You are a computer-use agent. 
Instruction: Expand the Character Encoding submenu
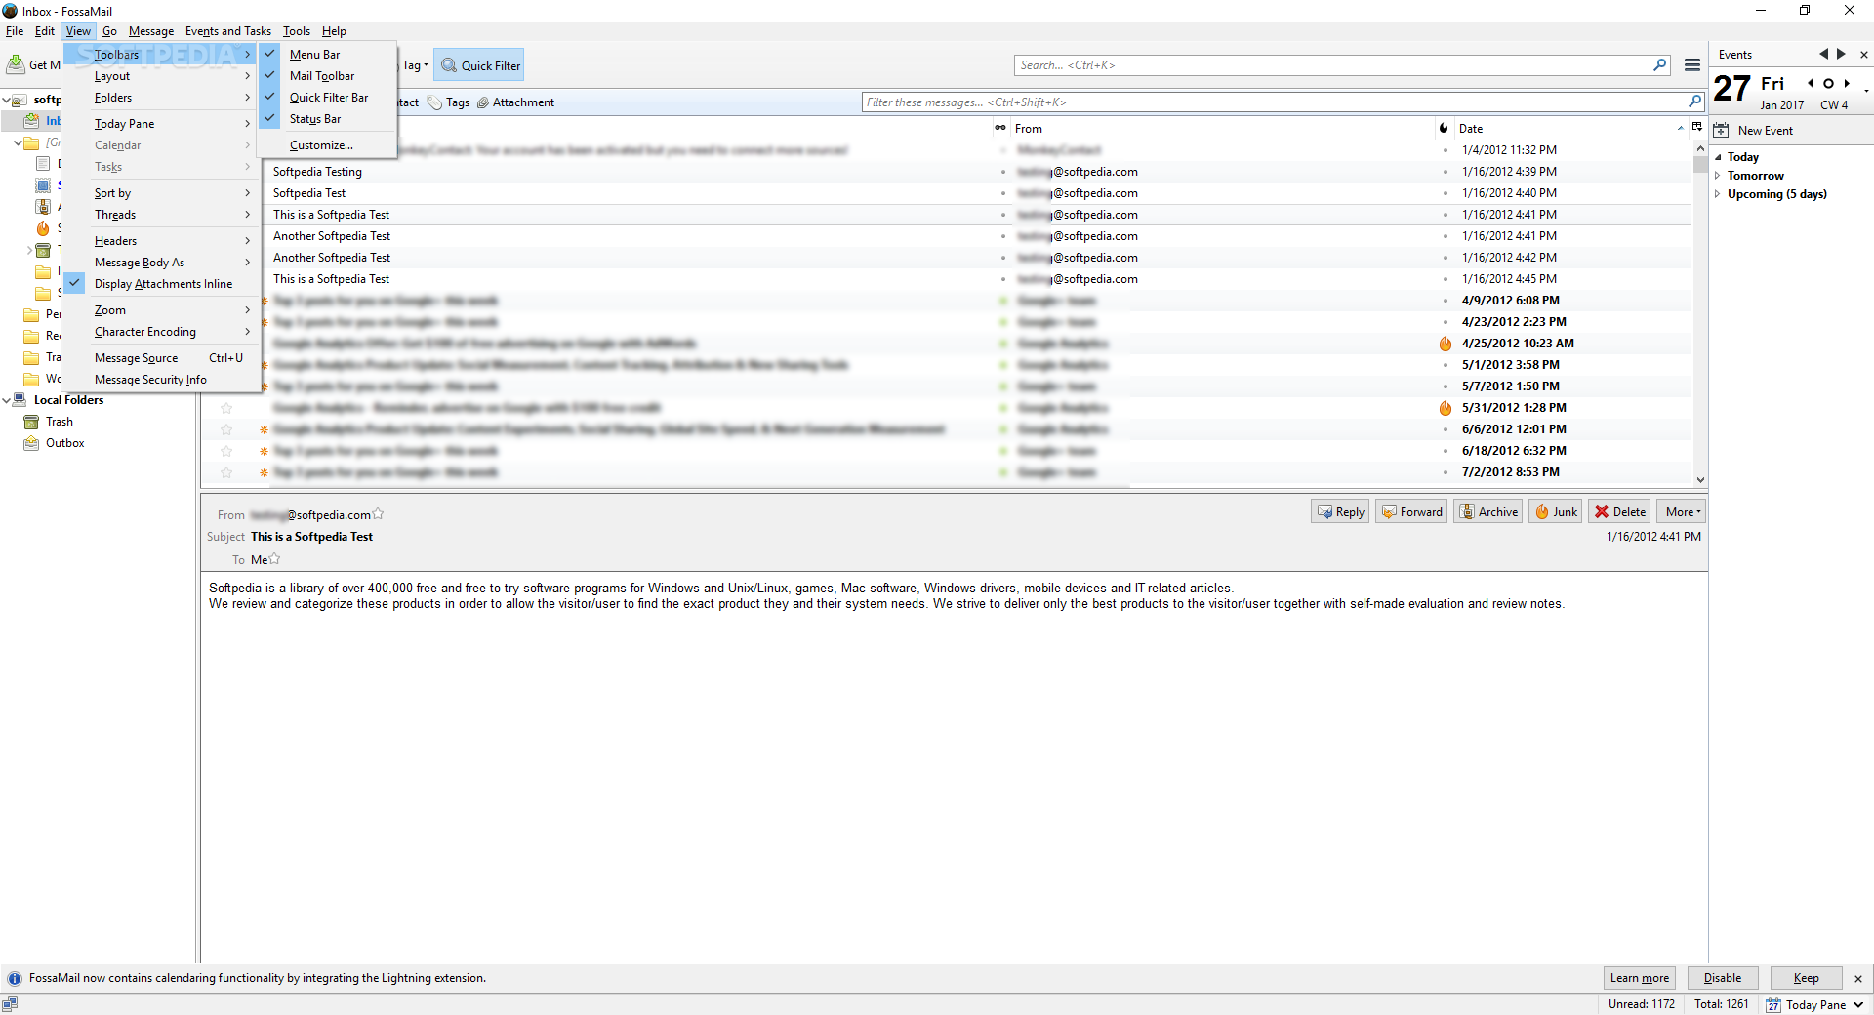(162, 332)
